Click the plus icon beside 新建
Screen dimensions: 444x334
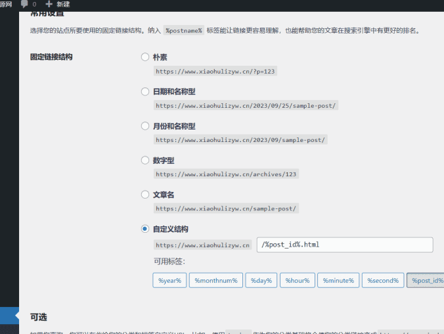(49, 4)
